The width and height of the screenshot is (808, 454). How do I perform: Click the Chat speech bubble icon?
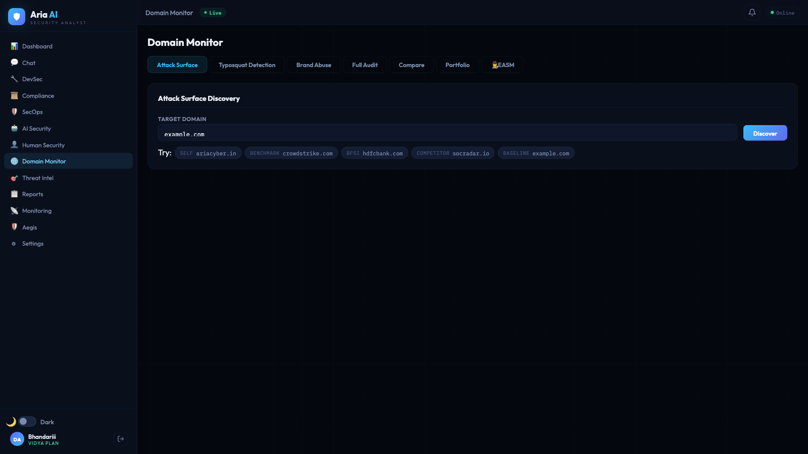point(14,63)
